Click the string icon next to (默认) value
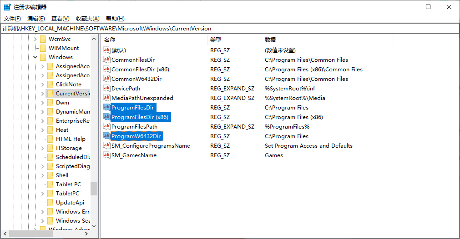The height and width of the screenshot is (239, 460). pyautogui.click(x=107, y=50)
